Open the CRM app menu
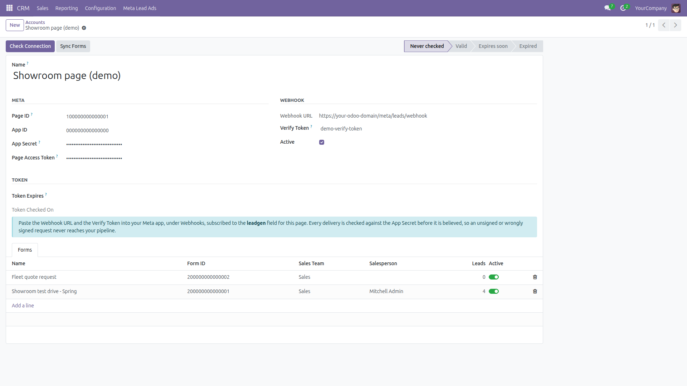 pos(23,8)
